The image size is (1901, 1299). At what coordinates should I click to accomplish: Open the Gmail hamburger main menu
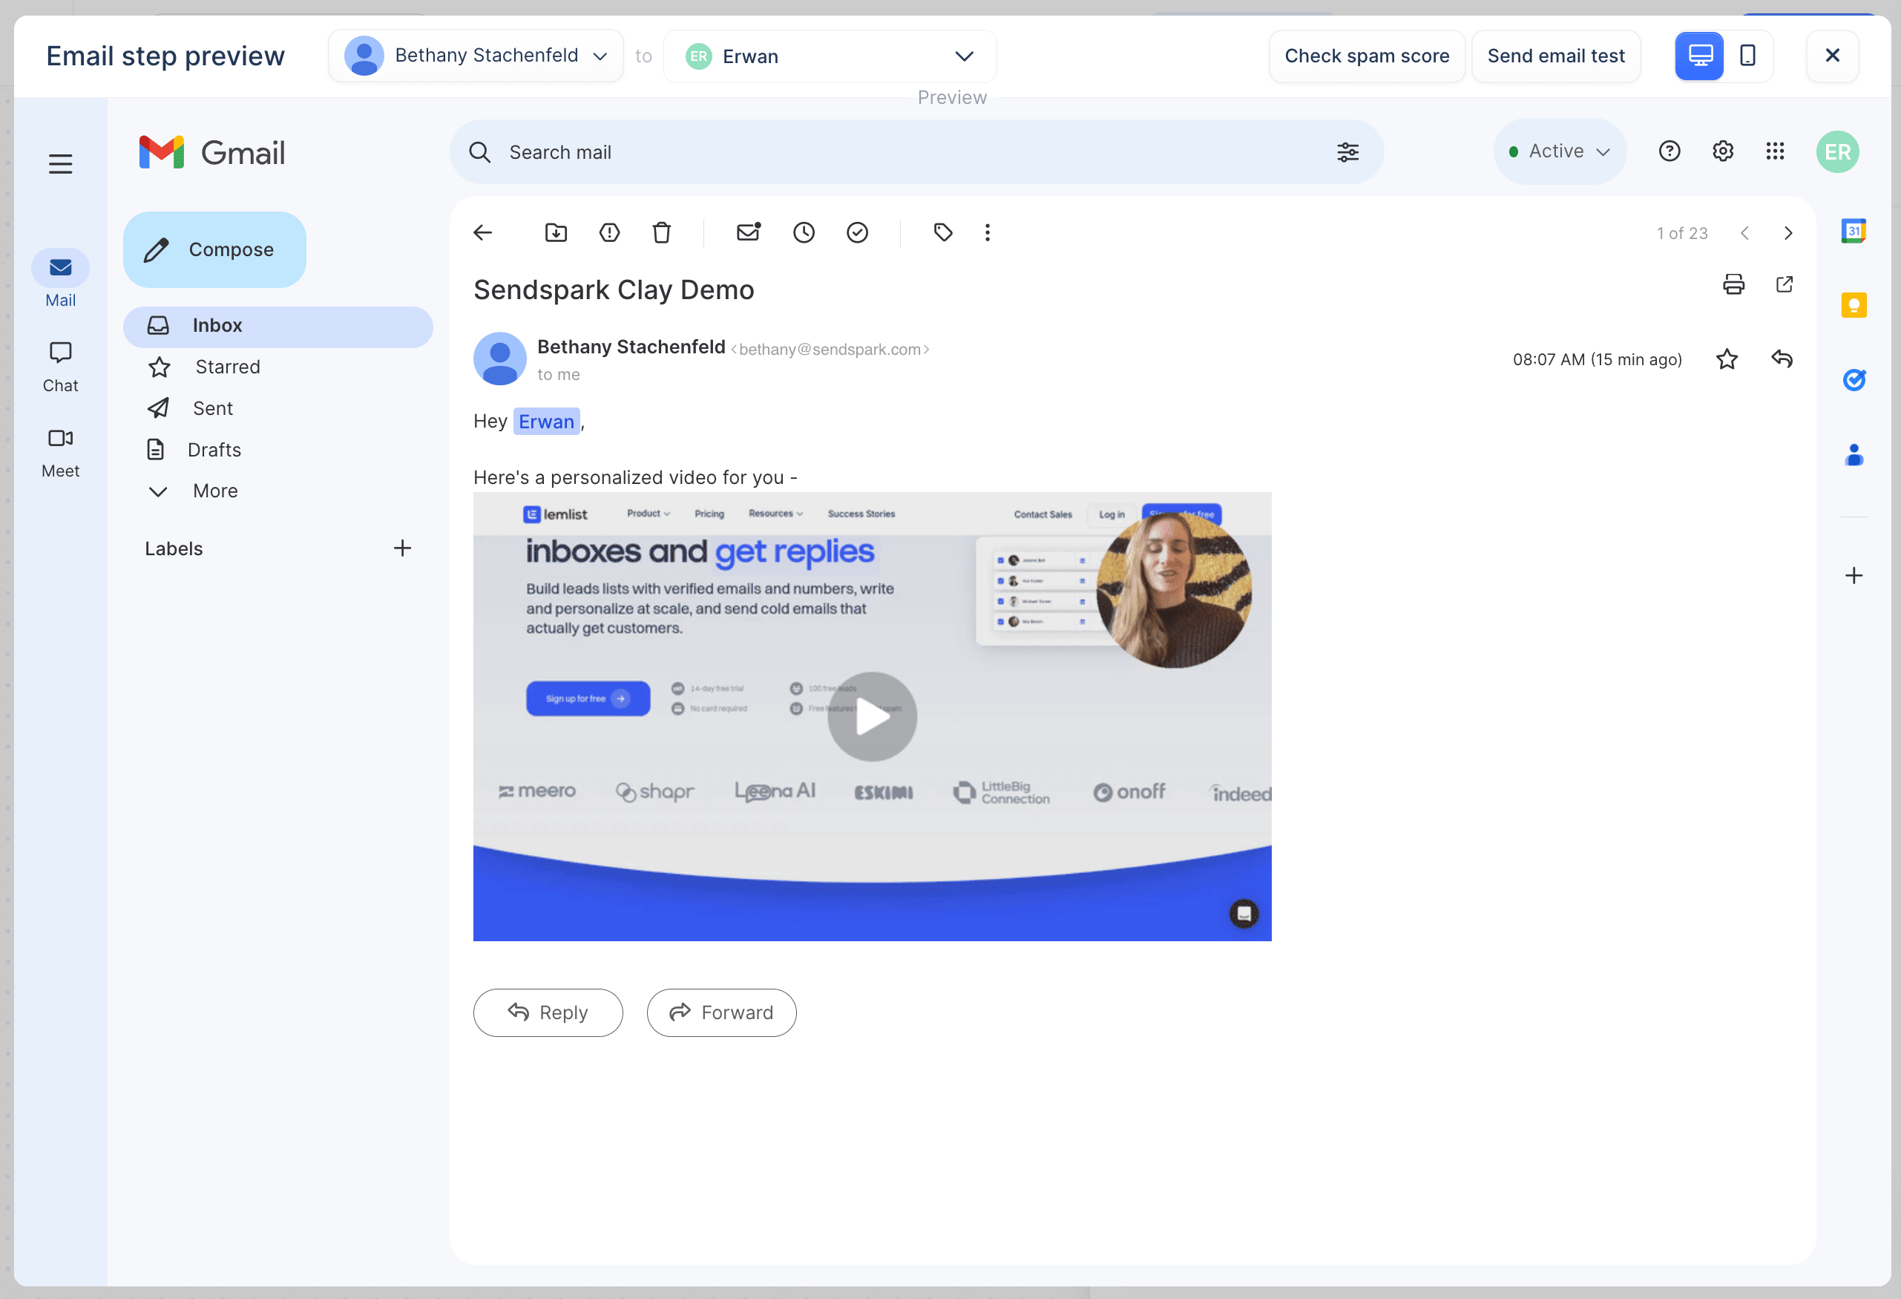click(x=61, y=165)
